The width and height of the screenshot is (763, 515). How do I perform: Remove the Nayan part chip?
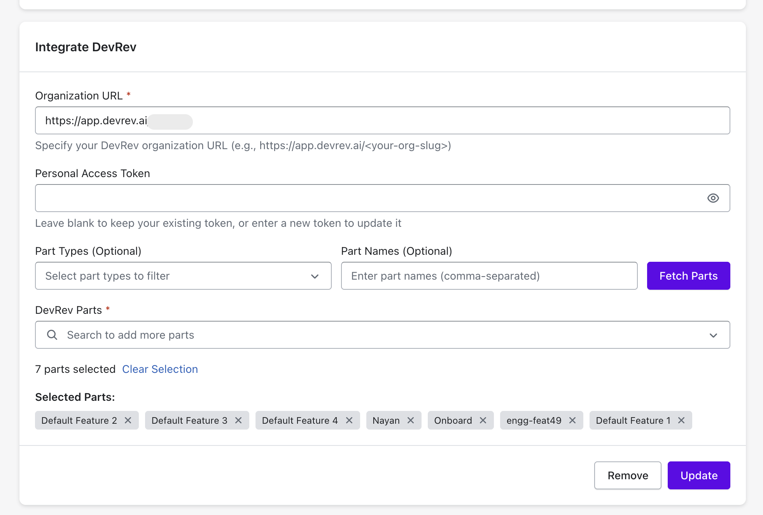pyautogui.click(x=411, y=420)
